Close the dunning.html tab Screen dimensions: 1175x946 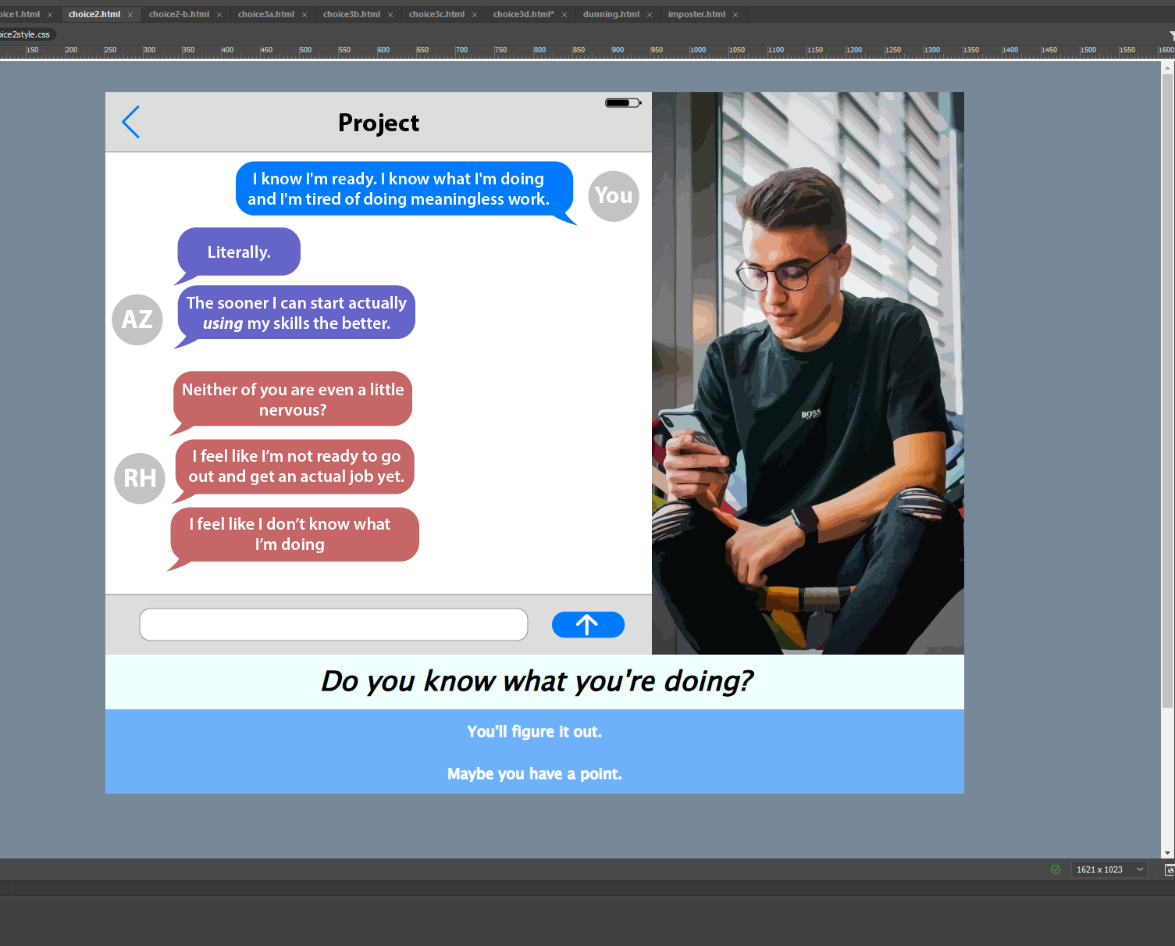(650, 15)
